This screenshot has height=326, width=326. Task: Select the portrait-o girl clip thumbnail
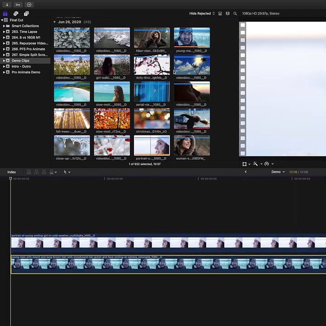pos(152,145)
